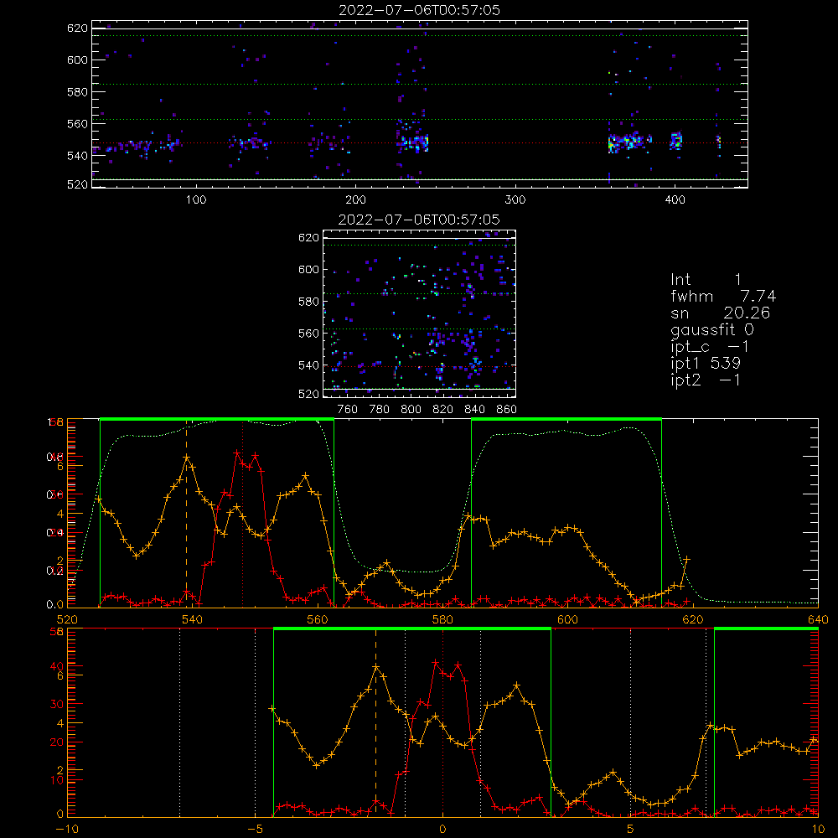Click the 'gaussfit 0' text

[711, 329]
